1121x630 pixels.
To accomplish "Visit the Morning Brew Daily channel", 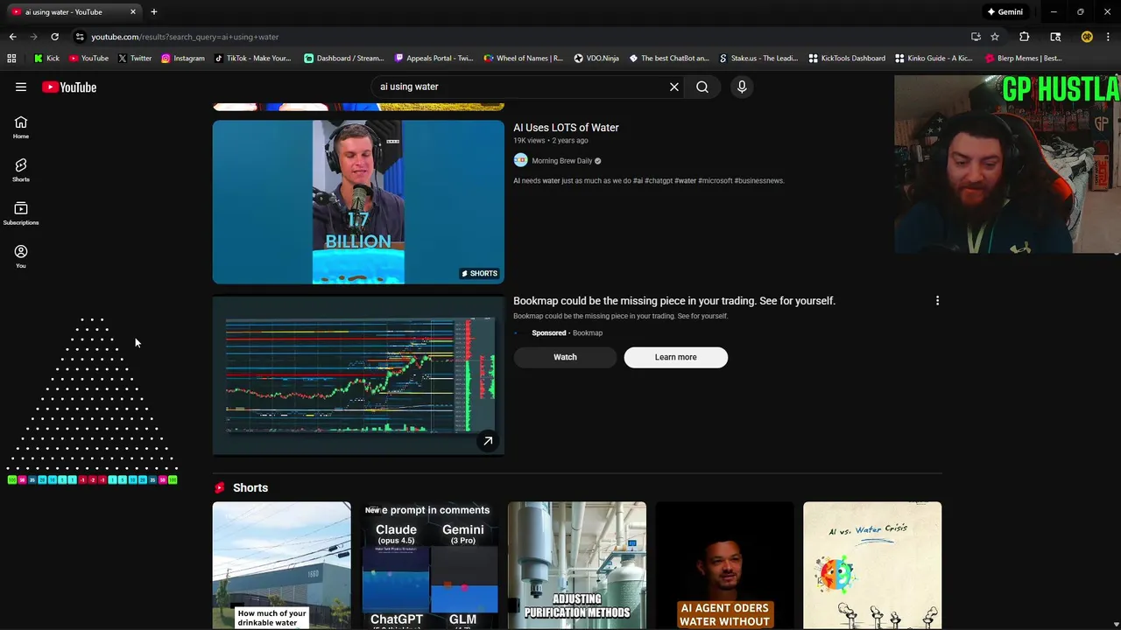I will pos(562,161).
